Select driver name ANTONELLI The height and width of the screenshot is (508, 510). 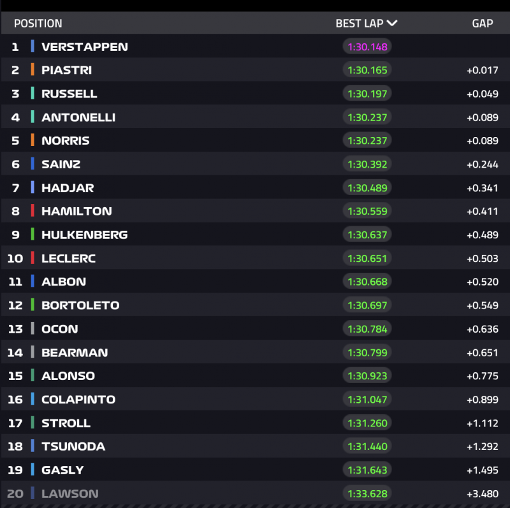coord(78,117)
